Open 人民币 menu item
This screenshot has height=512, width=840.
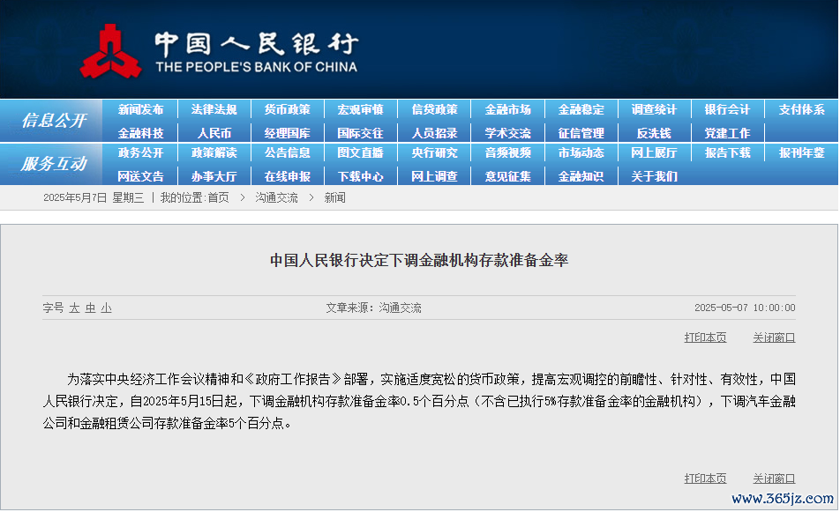pos(214,133)
